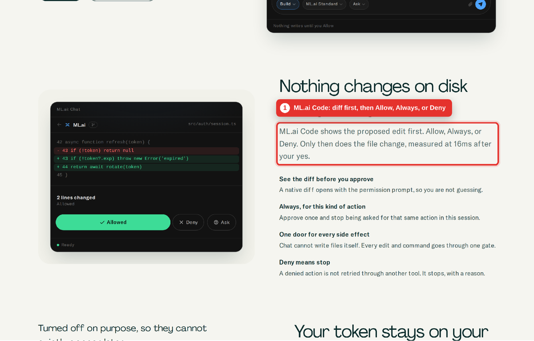This screenshot has height=341, width=534.
Task: Click the sentence starting "Approve once and stop"
Action: pos(379,218)
